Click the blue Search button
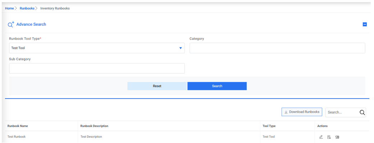The height and width of the screenshot is (143, 374). point(217,86)
